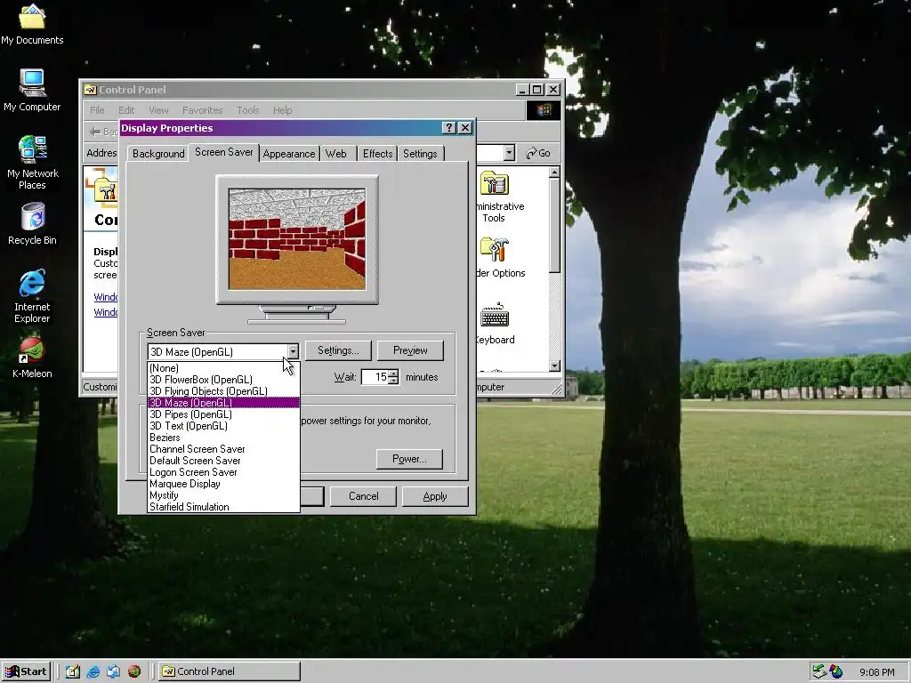Launch Internet Explorer from quick launch
This screenshot has height=683, width=911.
click(x=93, y=671)
